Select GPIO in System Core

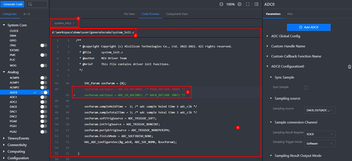(13, 40)
